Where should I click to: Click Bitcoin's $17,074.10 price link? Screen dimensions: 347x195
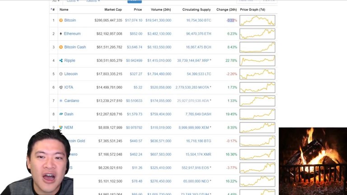pos(134,20)
